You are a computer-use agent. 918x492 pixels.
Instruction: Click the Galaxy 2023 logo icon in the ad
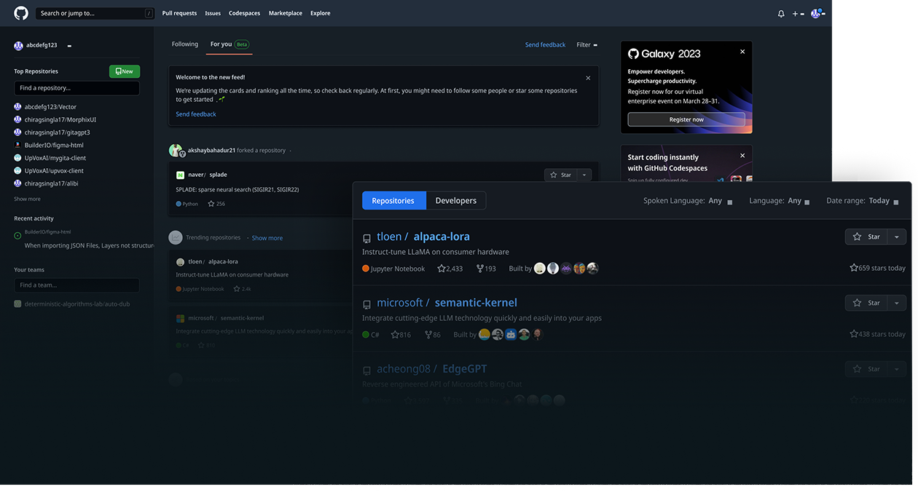pyautogui.click(x=632, y=53)
